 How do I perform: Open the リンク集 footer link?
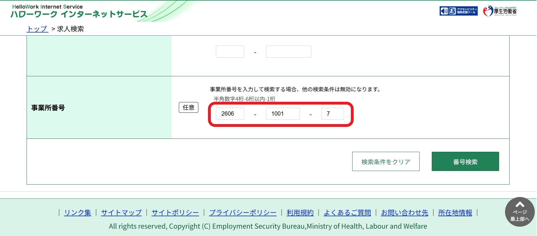(x=78, y=213)
